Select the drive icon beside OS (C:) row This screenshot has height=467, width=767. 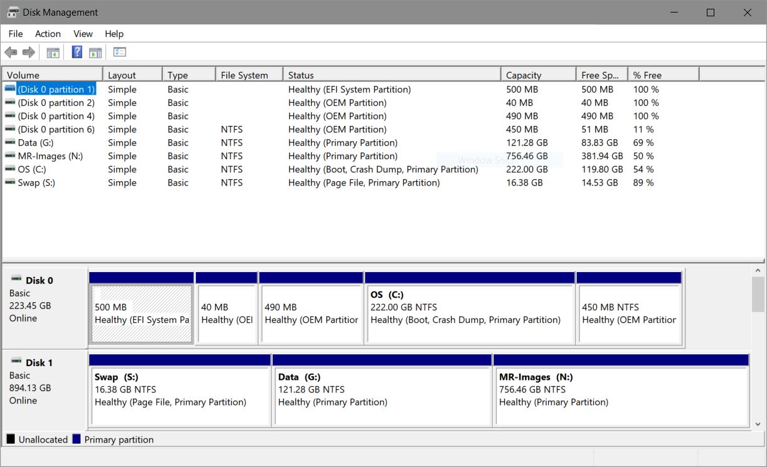pyautogui.click(x=10, y=169)
